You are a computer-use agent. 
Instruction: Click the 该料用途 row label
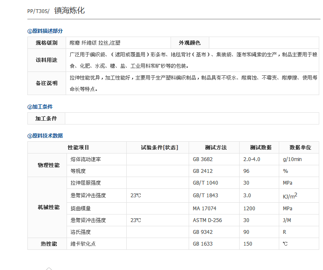click(x=47, y=60)
